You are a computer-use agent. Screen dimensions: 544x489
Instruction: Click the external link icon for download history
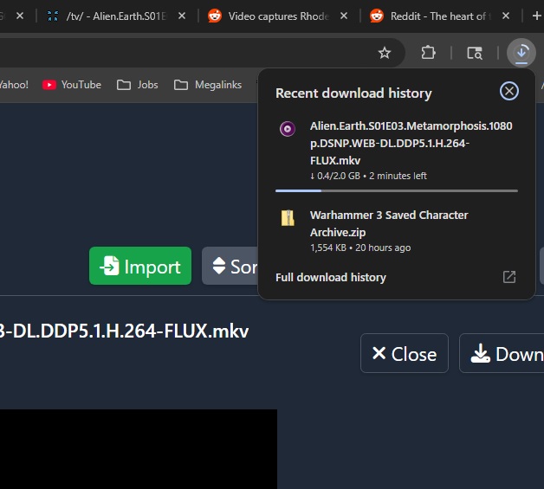coord(509,277)
